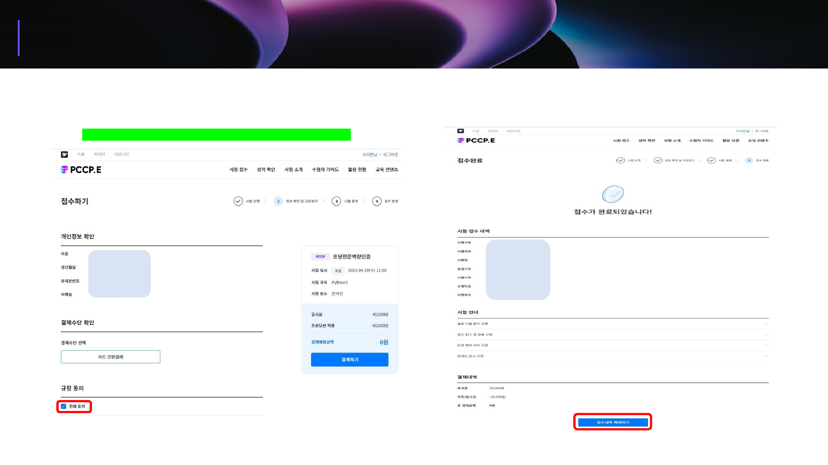The image size is (828, 465).
Task: Click the large blue checkmark completion badge
Action: click(612, 194)
